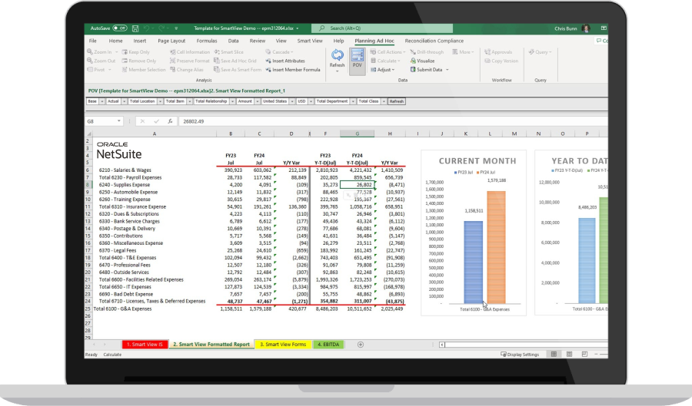The image size is (692, 406).
Task: Click Visualize in Data group
Action: (422, 61)
